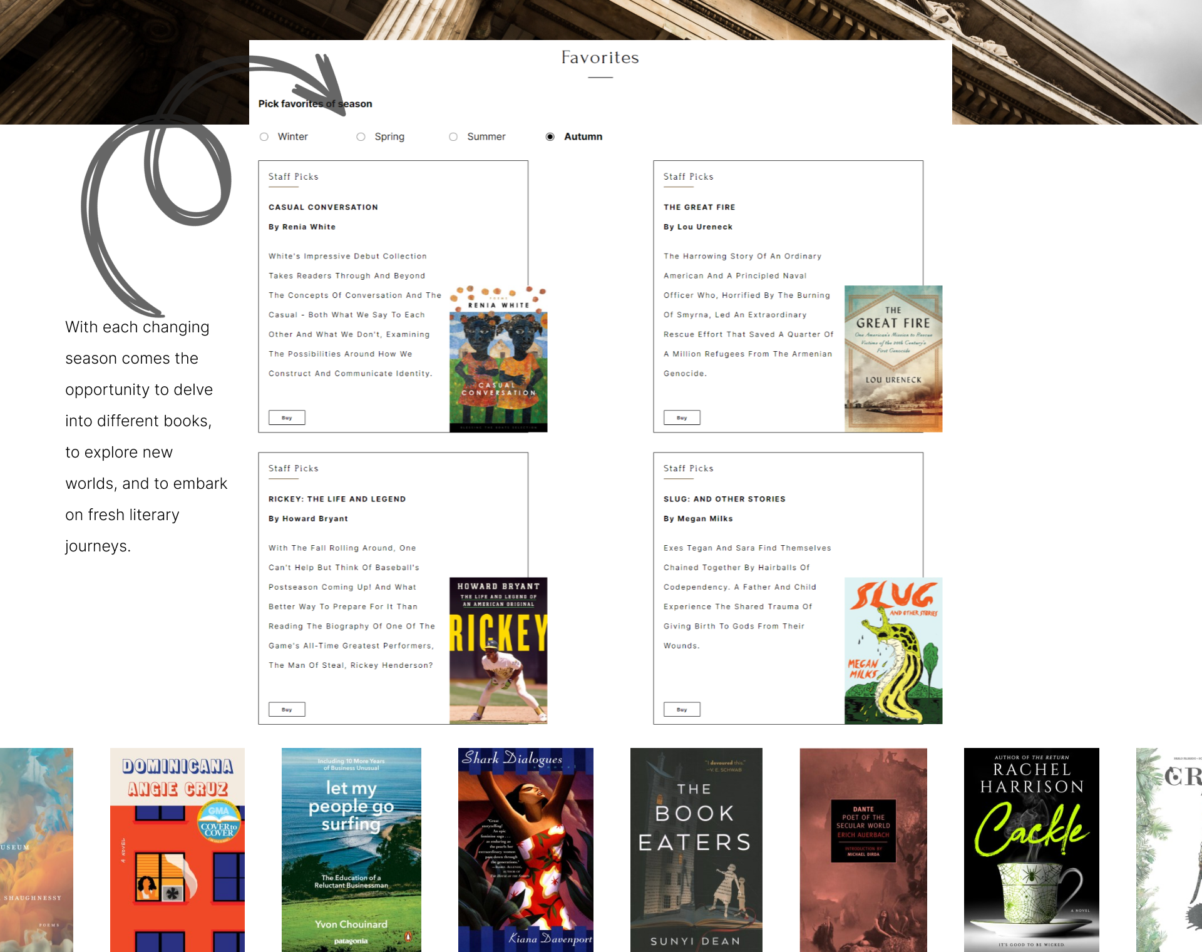The height and width of the screenshot is (952, 1202).
Task: Select Shark Dialogues book cover
Action: 526,849
